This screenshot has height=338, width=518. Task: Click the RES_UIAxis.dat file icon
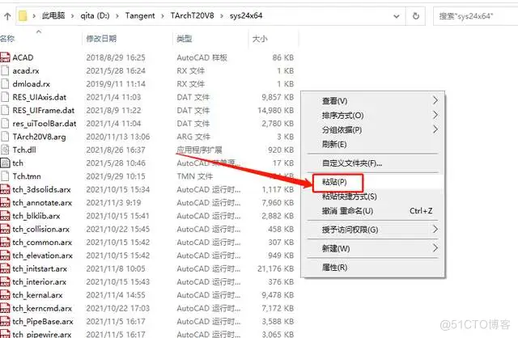[x=5, y=97]
